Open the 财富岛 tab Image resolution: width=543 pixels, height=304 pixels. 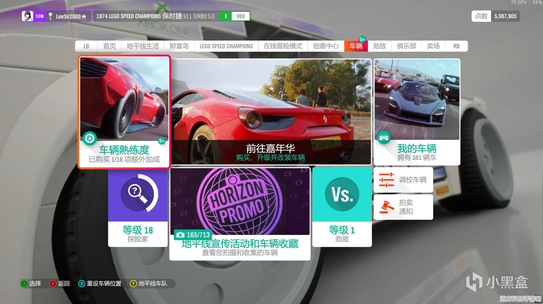(x=179, y=46)
